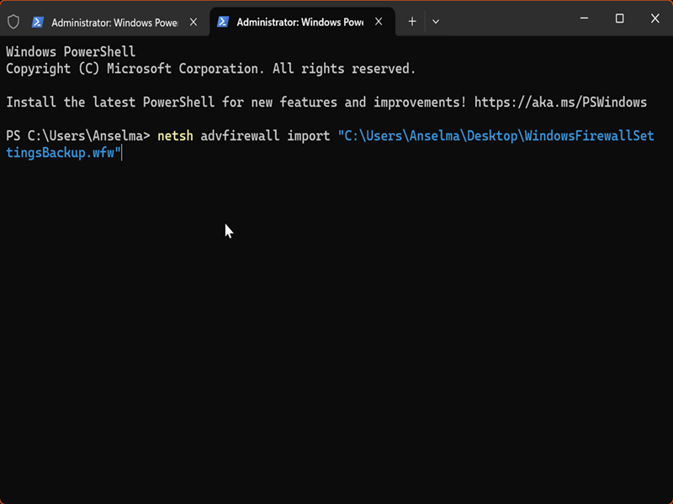Minimize the terminal window
673x504 pixels.
point(583,18)
